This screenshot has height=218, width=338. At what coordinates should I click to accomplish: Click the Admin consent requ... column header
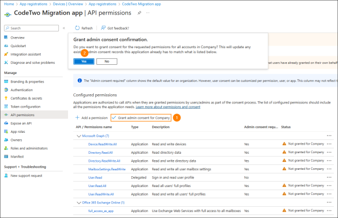point(261,127)
